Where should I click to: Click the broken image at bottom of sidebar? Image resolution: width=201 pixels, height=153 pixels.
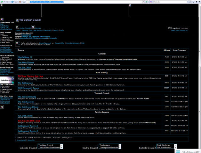coord(2,107)
